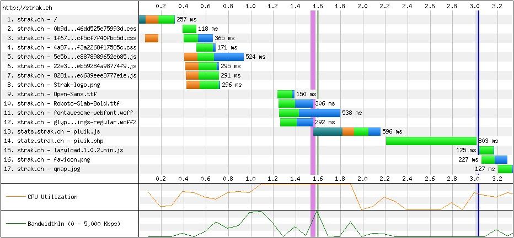Click the qnap.jpg request label
This screenshot has height=238, width=514.
pyautogui.click(x=45, y=169)
